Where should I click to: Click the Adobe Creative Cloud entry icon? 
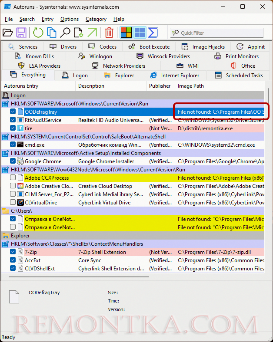click(x=20, y=186)
